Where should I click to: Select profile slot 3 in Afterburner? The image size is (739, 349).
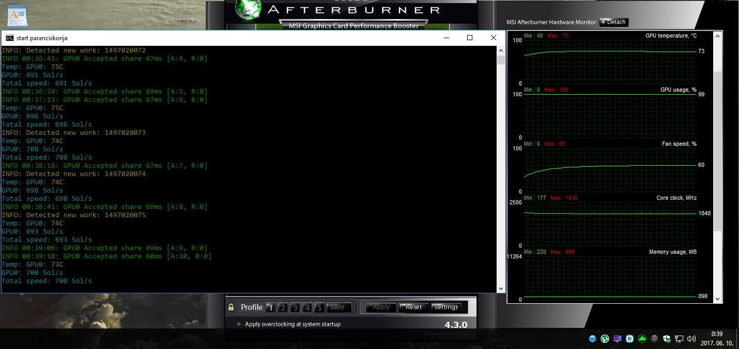[x=295, y=308]
